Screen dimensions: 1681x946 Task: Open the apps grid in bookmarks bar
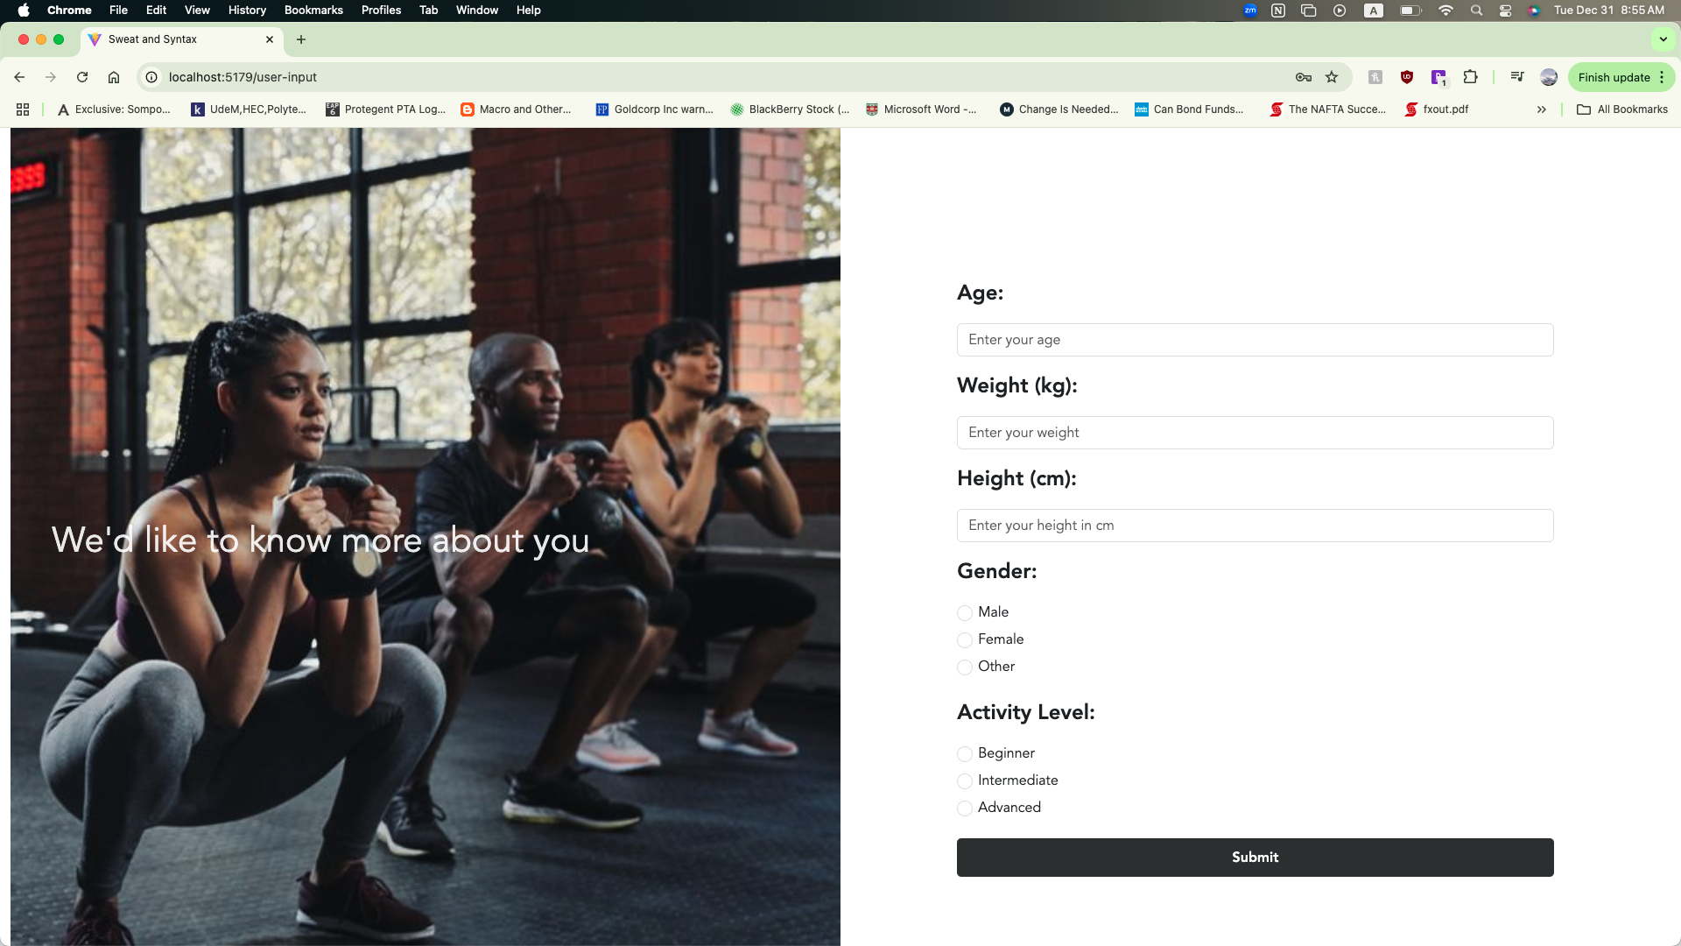pos(23,109)
